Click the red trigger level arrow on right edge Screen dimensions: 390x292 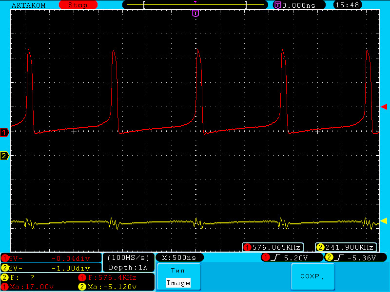pyautogui.click(x=384, y=107)
